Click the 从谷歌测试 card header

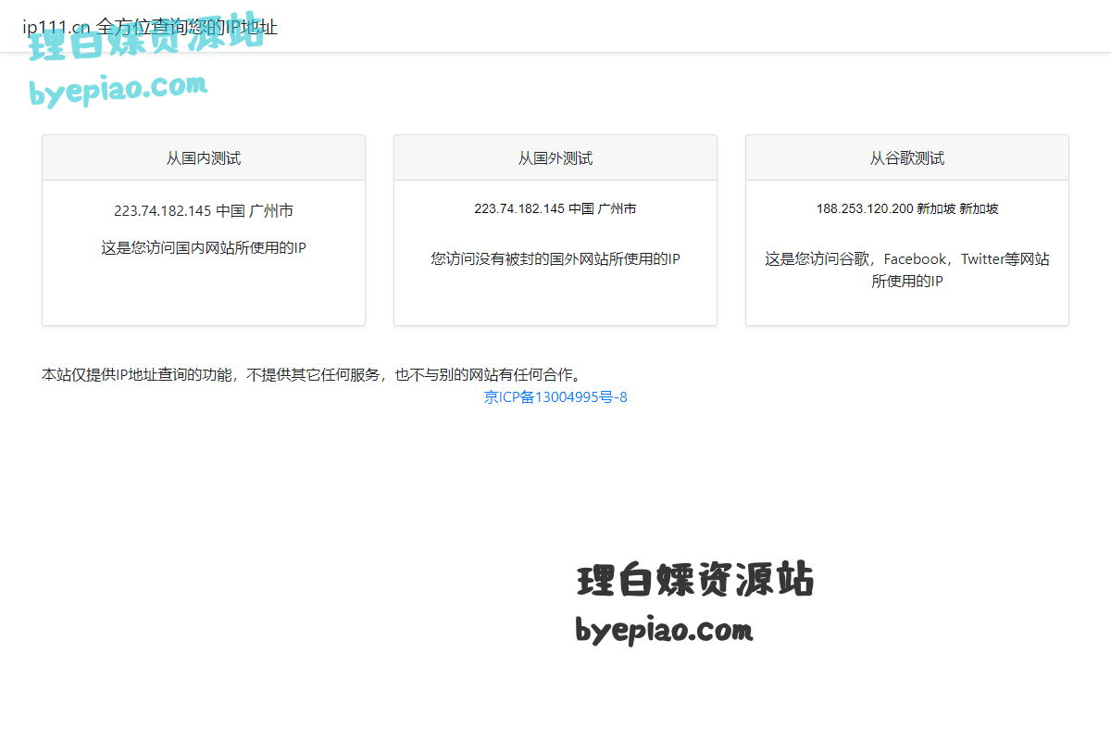click(907, 158)
